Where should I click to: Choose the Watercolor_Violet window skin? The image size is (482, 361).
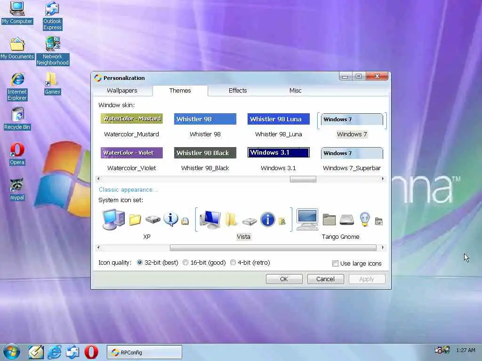(x=132, y=159)
